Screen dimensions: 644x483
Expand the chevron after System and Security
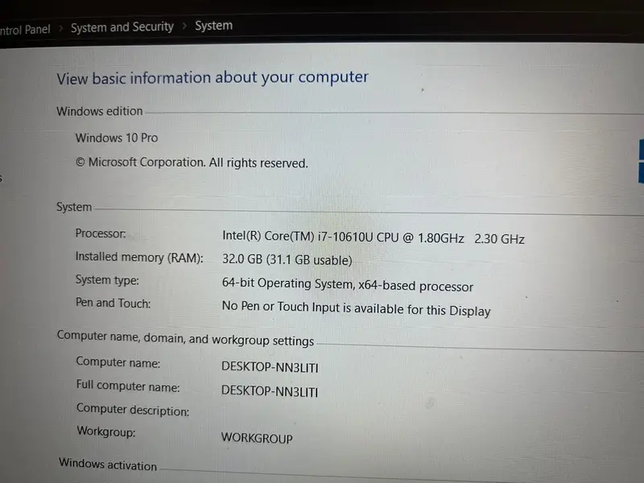coord(184,27)
